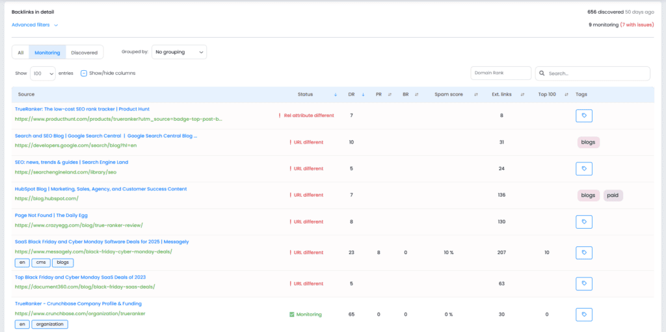Open the Grouped by dropdown

[x=179, y=52]
